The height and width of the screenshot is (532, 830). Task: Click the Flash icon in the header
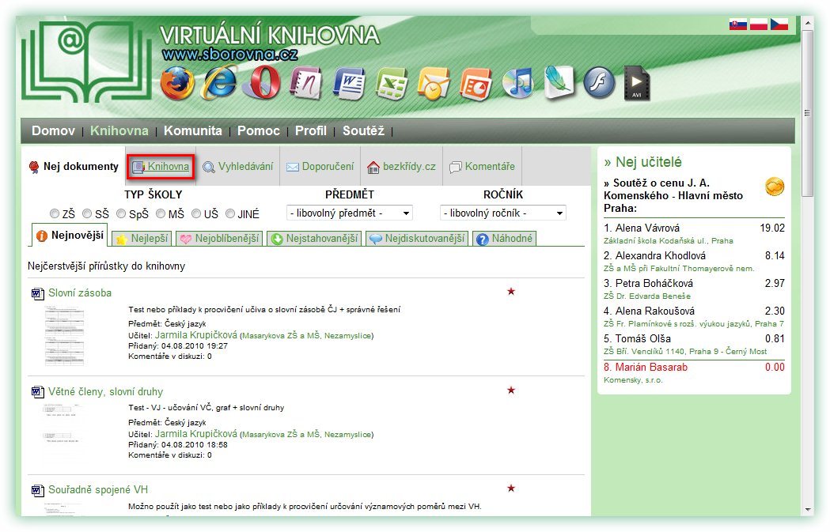coord(599,83)
